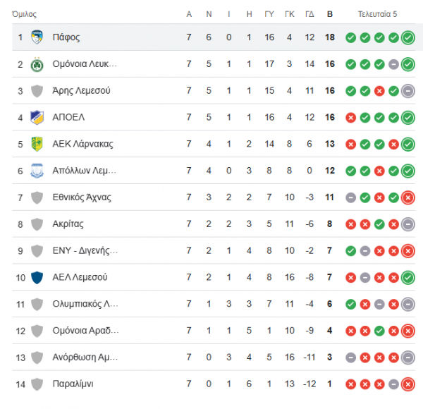This screenshot has height=409, width=423.
Task: Click the bold Β points column header
Action: 330,14
